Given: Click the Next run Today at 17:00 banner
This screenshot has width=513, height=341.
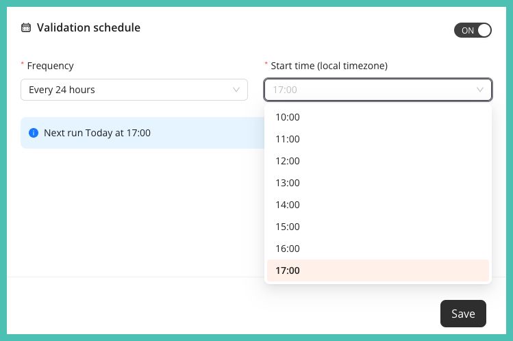Looking at the screenshot, I should coord(142,133).
